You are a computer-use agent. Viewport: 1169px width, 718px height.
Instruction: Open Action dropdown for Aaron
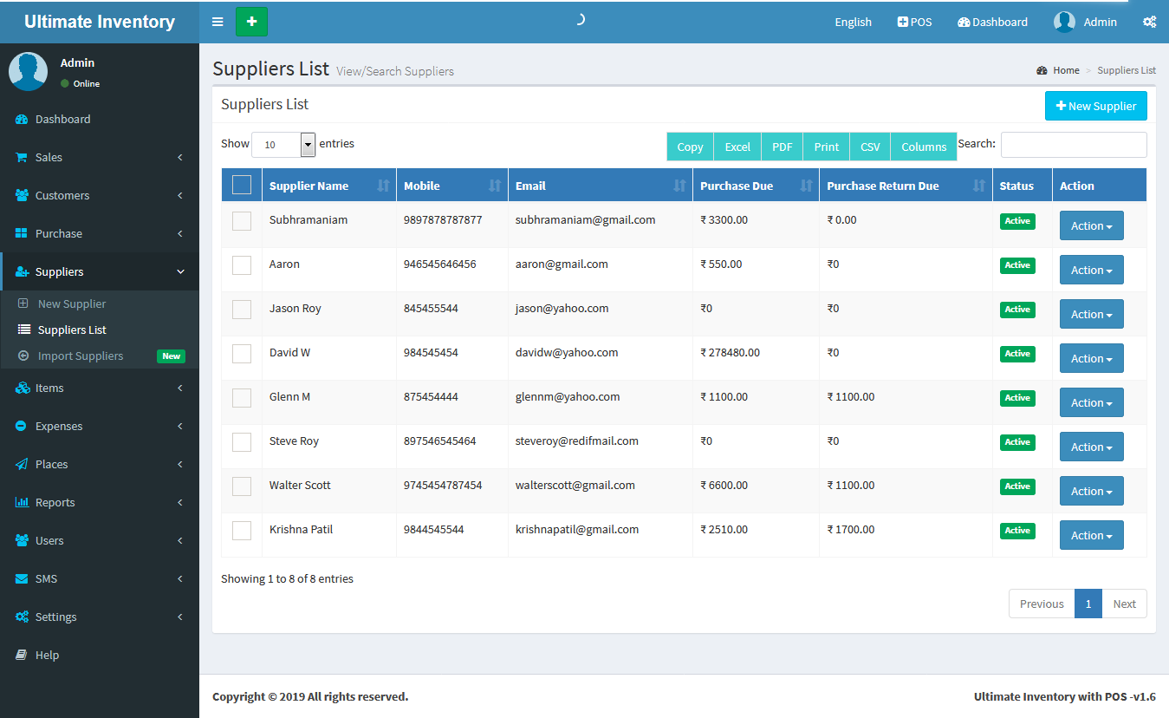click(x=1091, y=271)
